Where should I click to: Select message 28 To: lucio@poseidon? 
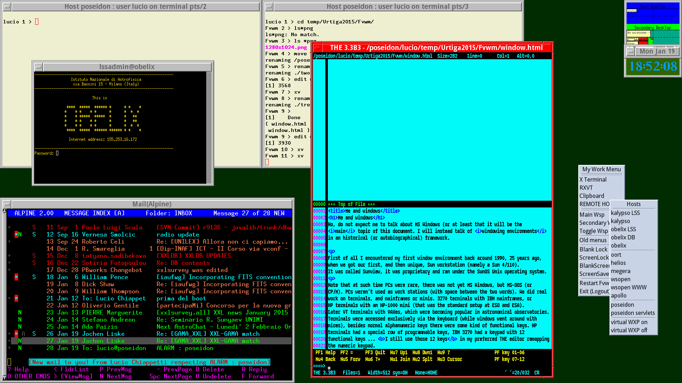click(x=150, y=348)
